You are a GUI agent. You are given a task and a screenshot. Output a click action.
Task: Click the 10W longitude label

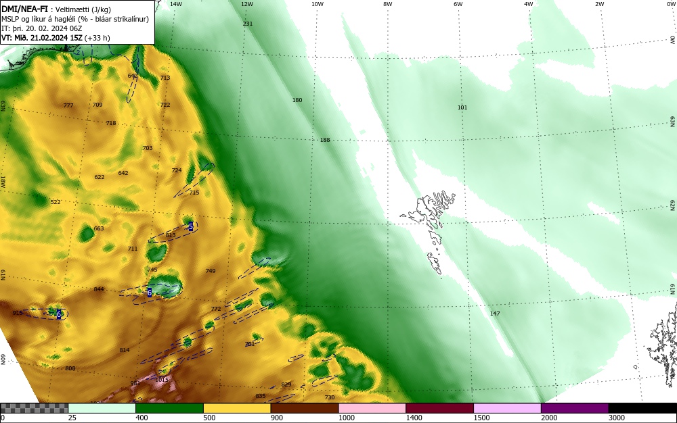[318, 4]
